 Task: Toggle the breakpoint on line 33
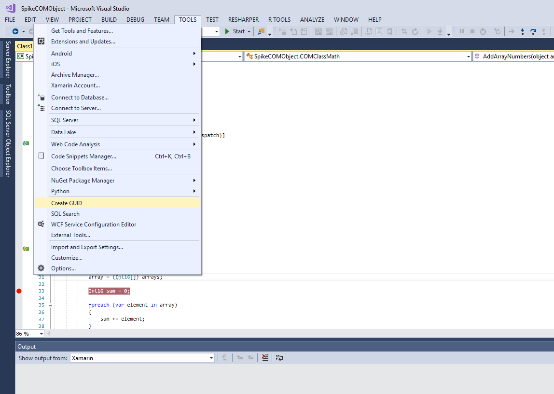(19, 291)
